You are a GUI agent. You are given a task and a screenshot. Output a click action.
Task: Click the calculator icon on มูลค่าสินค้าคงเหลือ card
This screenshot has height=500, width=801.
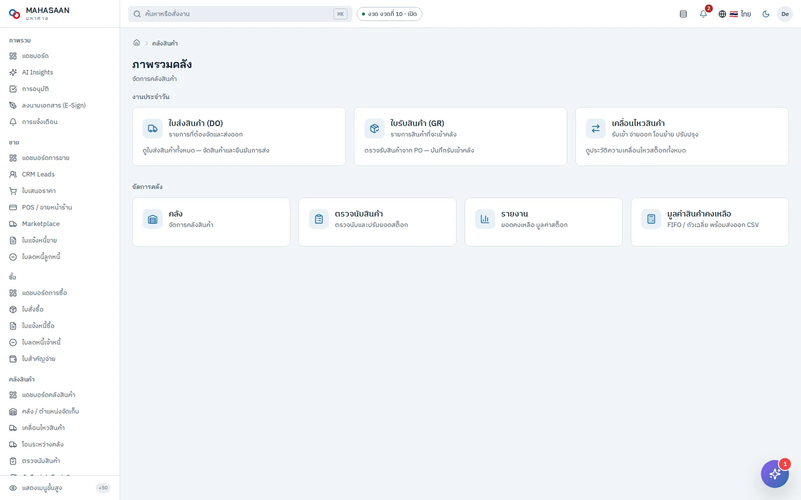[x=651, y=219]
